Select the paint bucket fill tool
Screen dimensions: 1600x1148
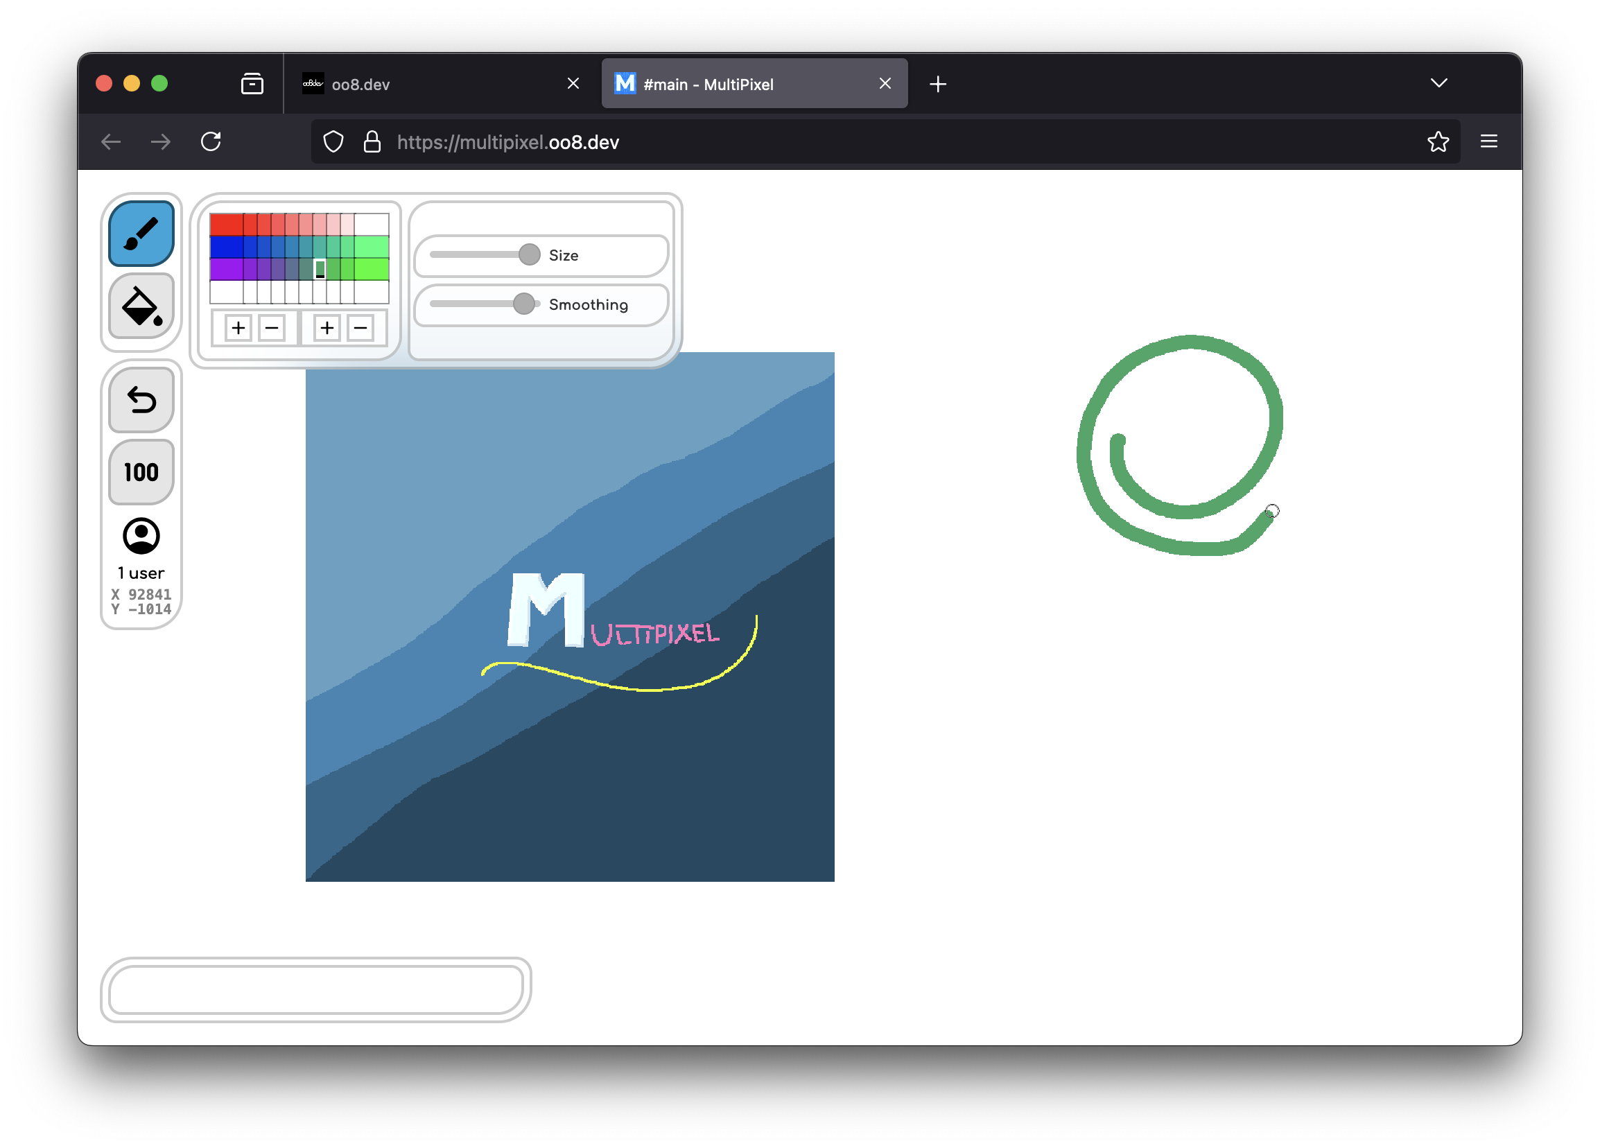tap(141, 306)
